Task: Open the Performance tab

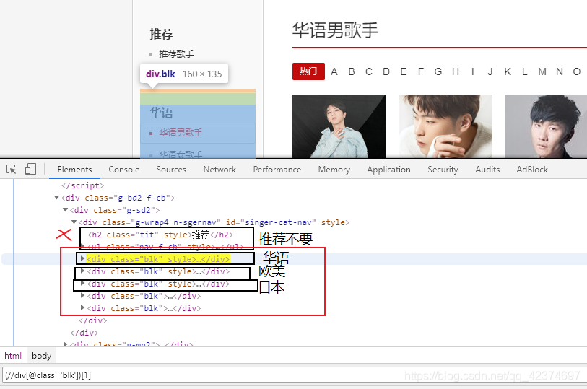Action: pyautogui.click(x=277, y=170)
